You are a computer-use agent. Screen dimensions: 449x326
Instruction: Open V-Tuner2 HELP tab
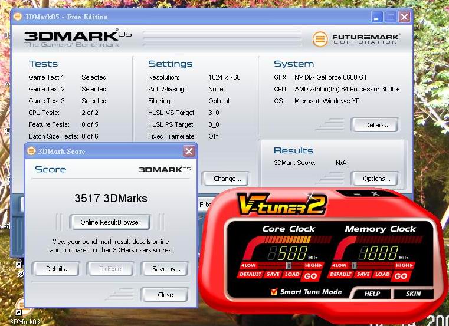372,294
